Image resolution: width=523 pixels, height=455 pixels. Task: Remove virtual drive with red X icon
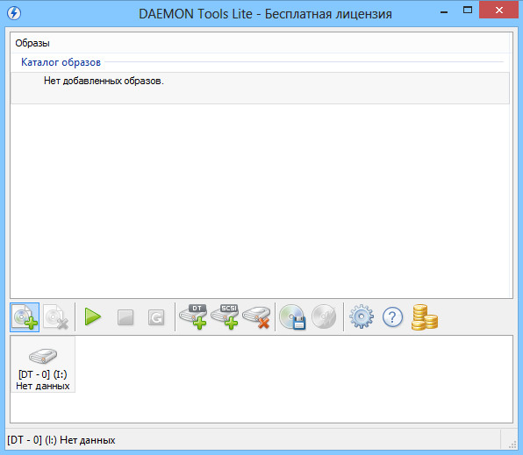(256, 317)
